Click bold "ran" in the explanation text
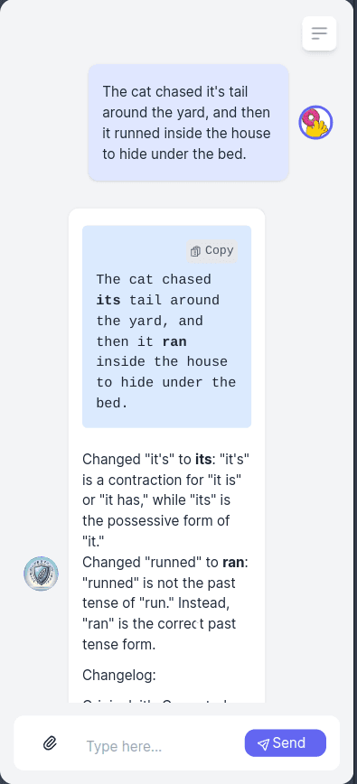 click(x=233, y=563)
